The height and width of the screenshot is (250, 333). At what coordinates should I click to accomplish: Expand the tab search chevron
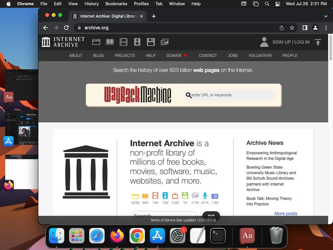click(326, 16)
